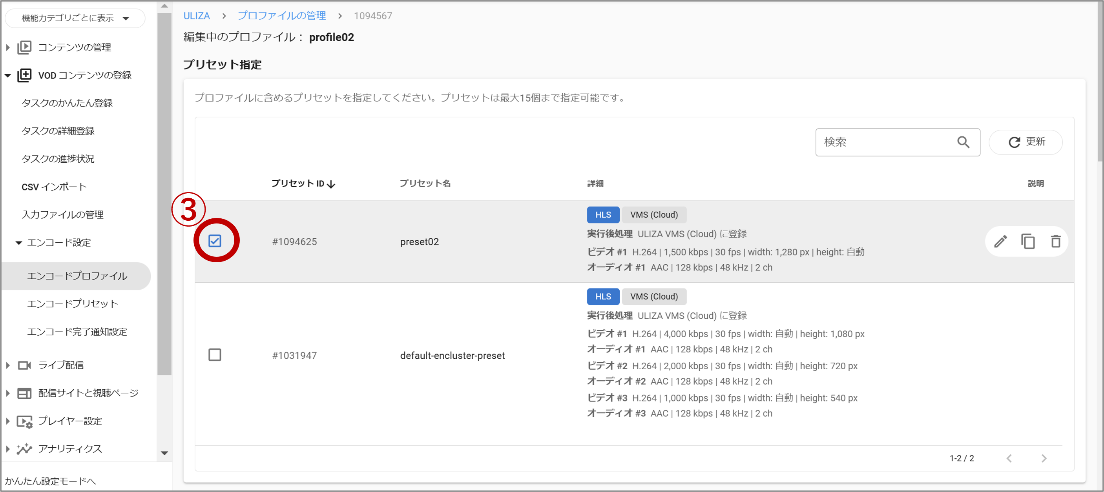This screenshot has height=492, width=1104.
Task: Click the page right-edge scrollbar
Action: tap(1100, 82)
